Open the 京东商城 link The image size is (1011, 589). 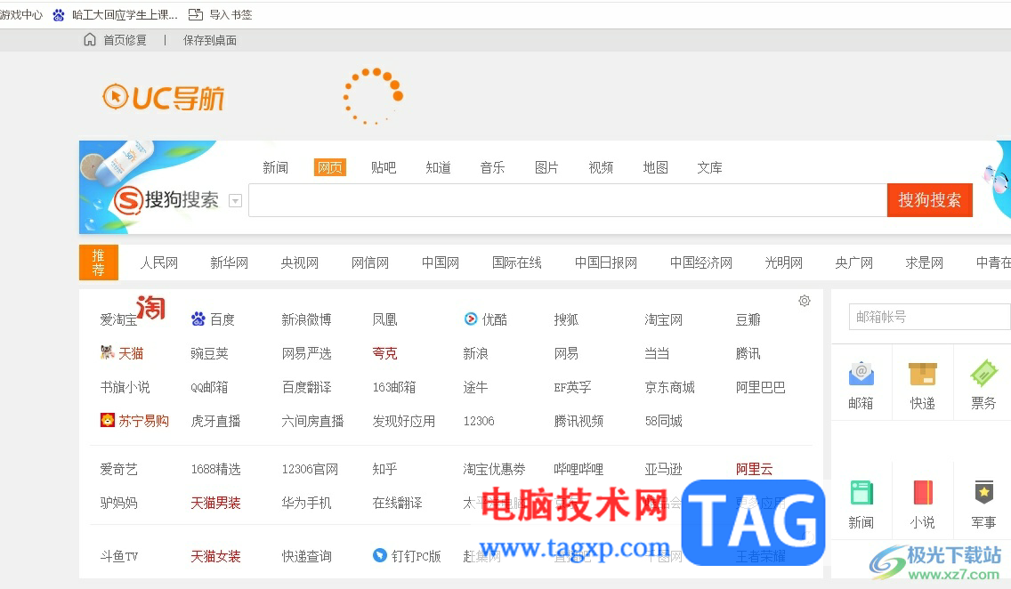coord(670,387)
